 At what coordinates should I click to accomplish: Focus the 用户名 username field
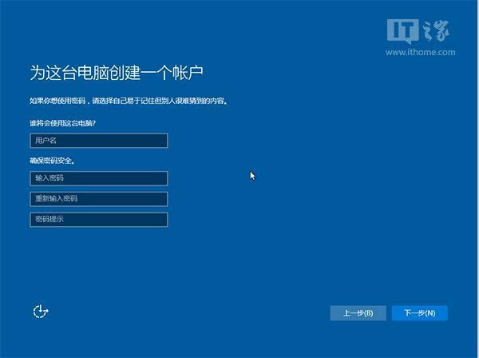(99, 141)
